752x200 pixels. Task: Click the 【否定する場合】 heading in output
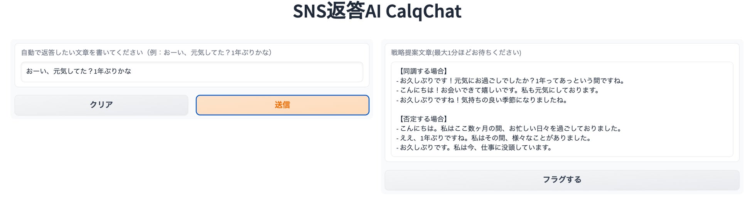pos(423,119)
